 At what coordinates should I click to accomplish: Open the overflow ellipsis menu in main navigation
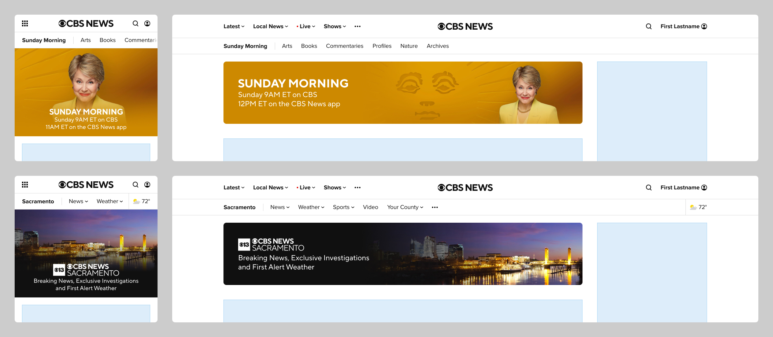[x=357, y=26]
